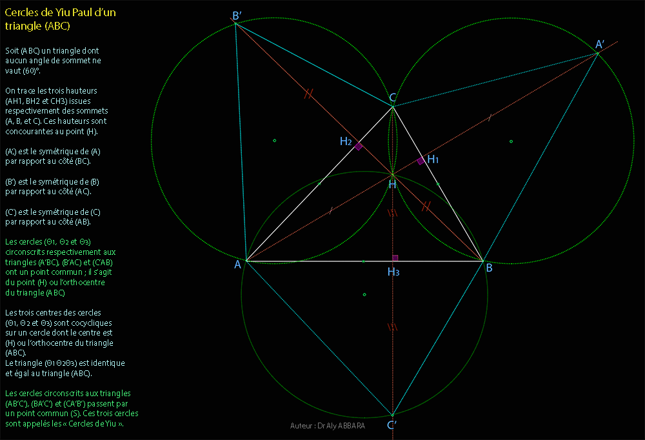Click the red double tick mark below B'
This screenshot has height=440, width=645.
[309, 94]
